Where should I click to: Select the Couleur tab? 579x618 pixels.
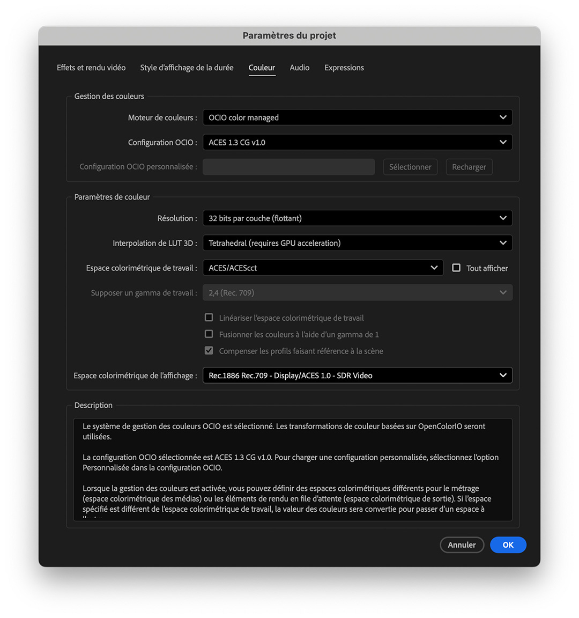tap(262, 68)
